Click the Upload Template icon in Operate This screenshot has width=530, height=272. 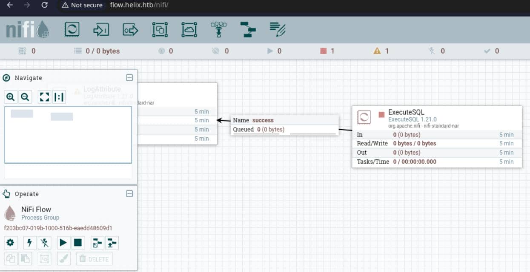point(112,243)
